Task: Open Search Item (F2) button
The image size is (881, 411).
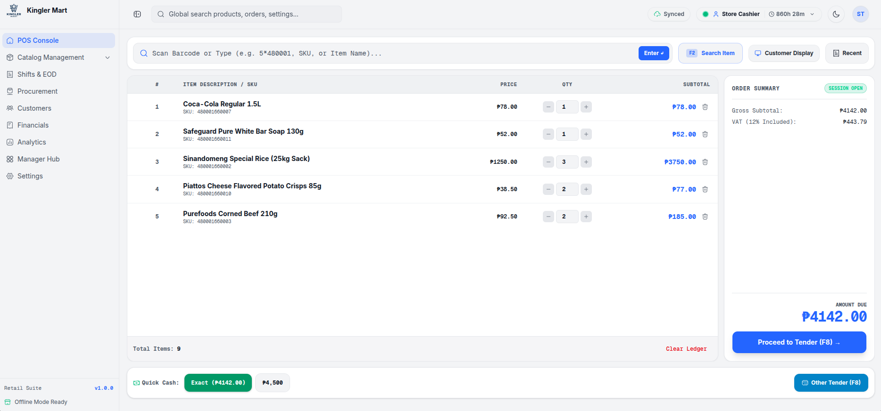Action: [x=710, y=53]
